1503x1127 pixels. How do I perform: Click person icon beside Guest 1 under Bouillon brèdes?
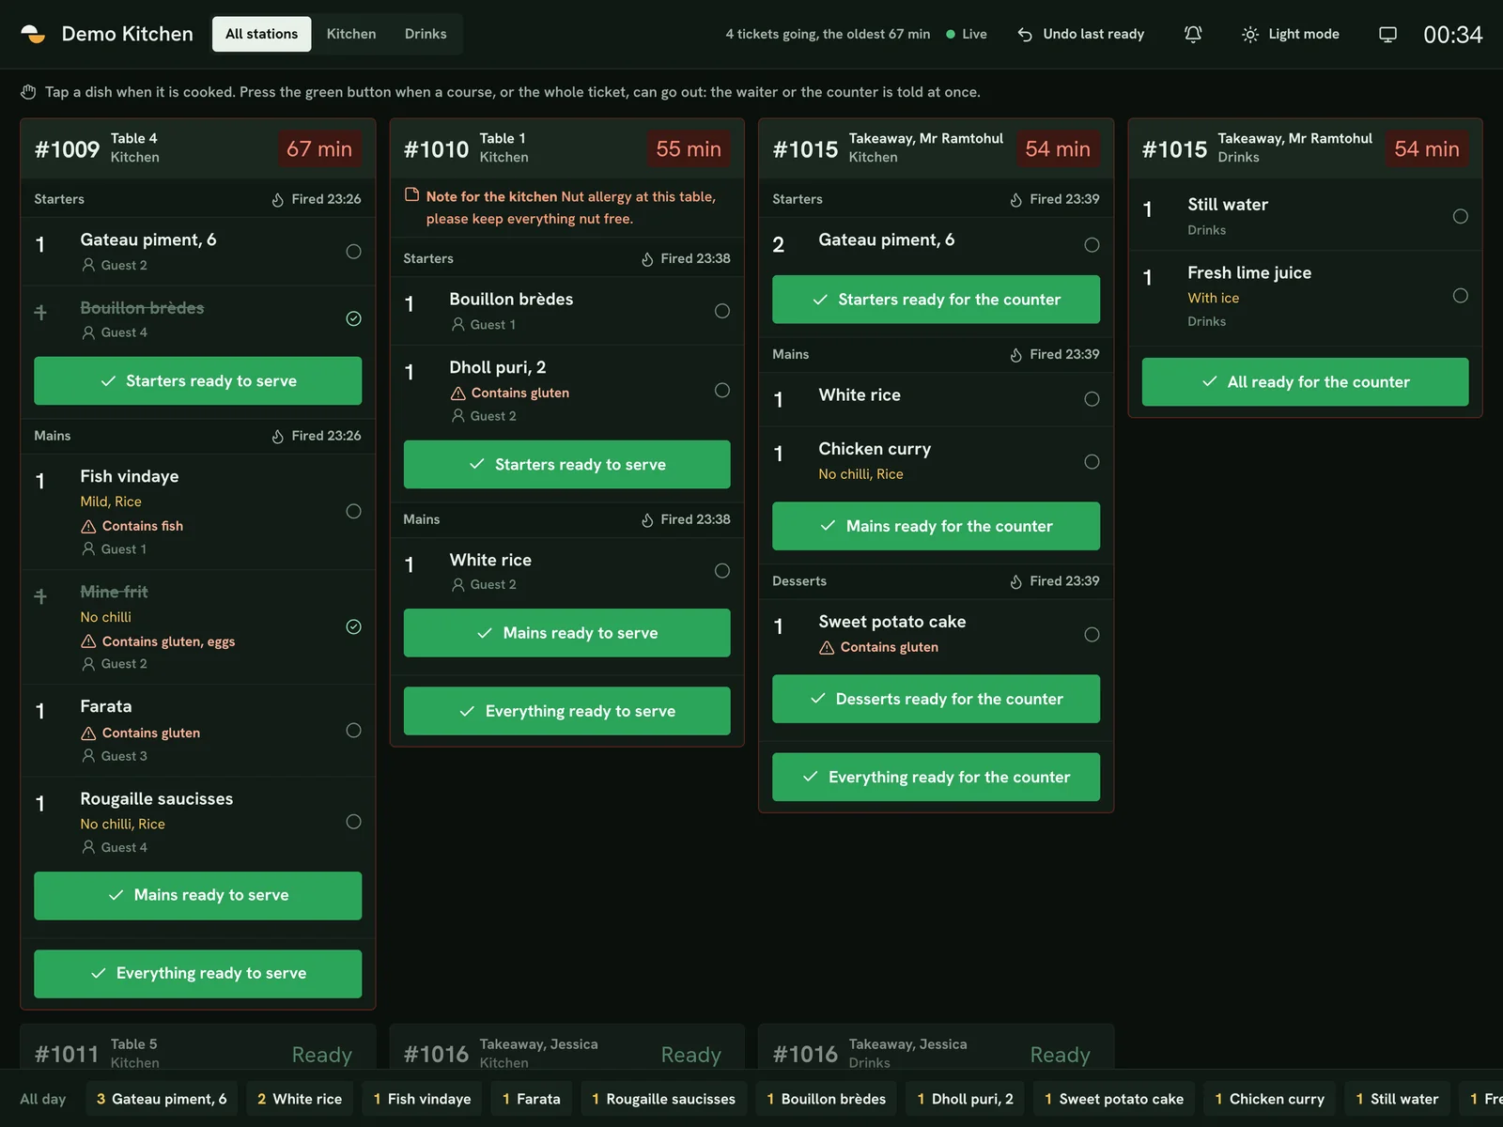pyautogui.click(x=458, y=325)
